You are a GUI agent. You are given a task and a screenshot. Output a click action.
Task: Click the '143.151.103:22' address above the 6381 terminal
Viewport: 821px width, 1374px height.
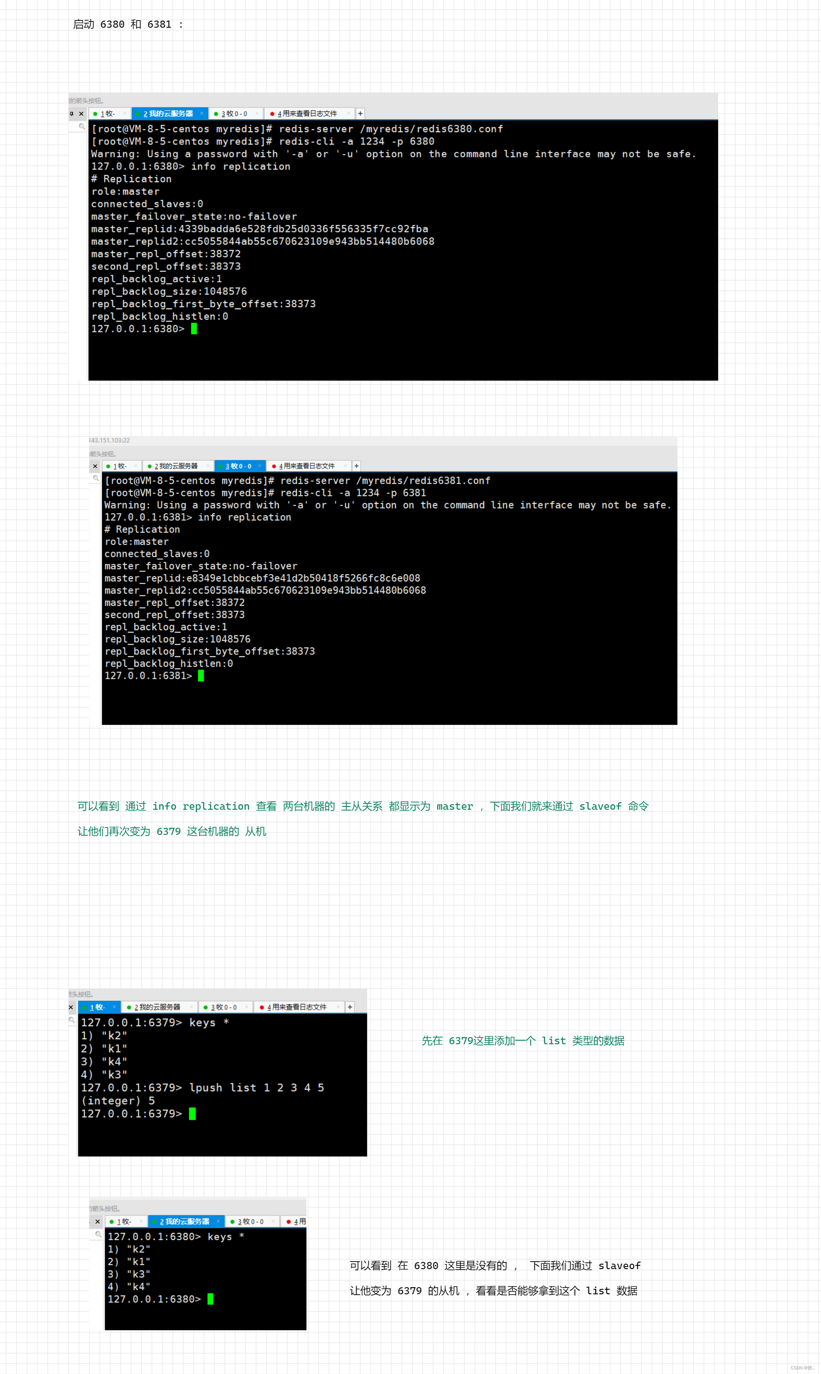109,440
